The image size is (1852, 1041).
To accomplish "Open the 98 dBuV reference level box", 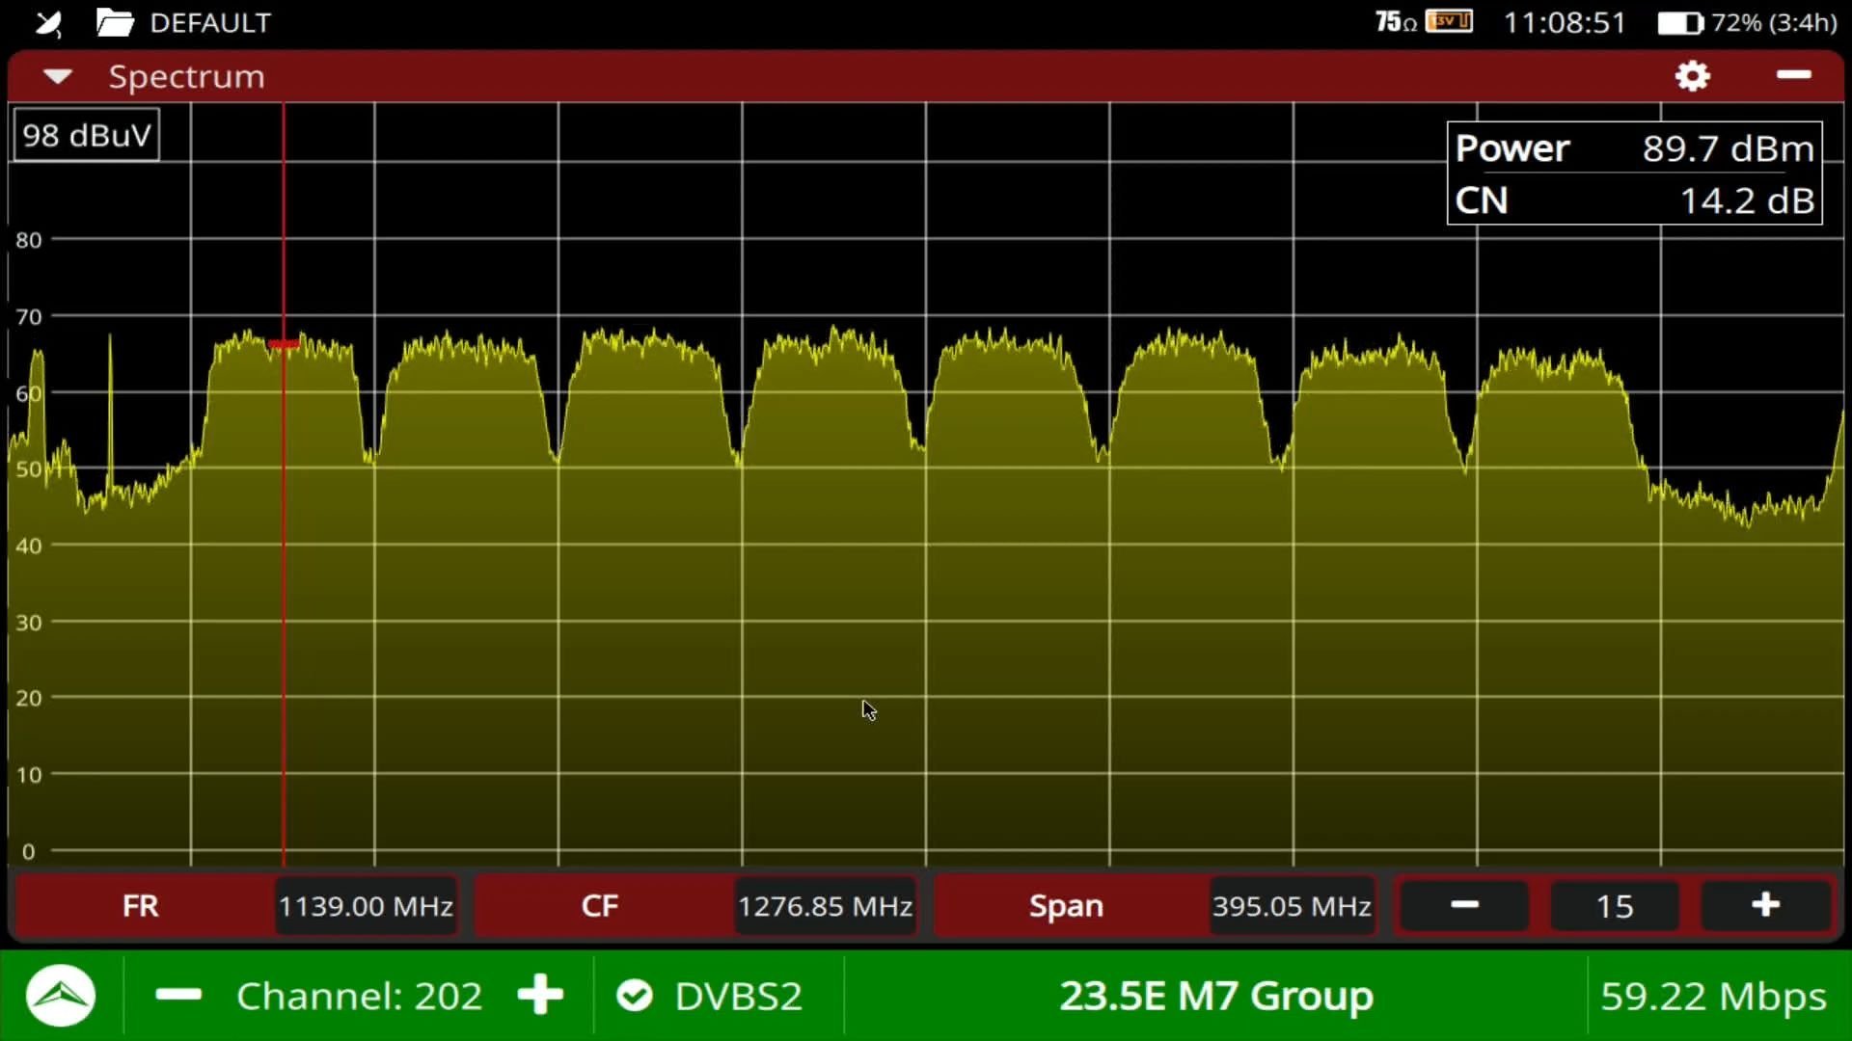I will (87, 135).
